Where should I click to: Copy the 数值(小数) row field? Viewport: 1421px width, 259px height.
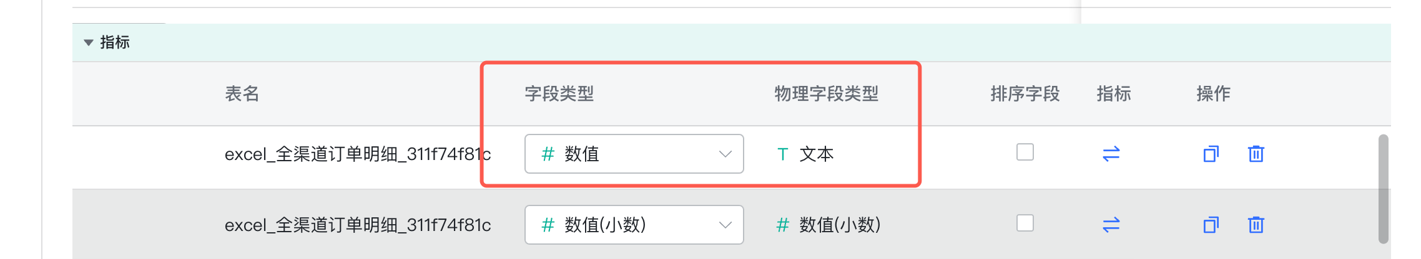[1211, 225]
